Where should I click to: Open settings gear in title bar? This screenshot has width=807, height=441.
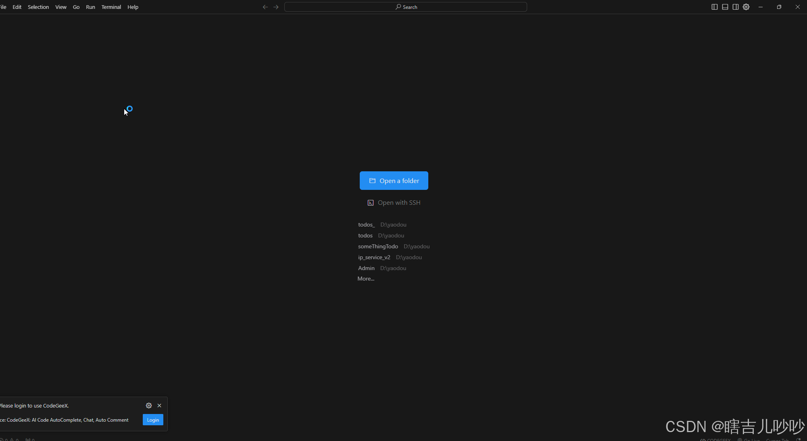pyautogui.click(x=746, y=7)
